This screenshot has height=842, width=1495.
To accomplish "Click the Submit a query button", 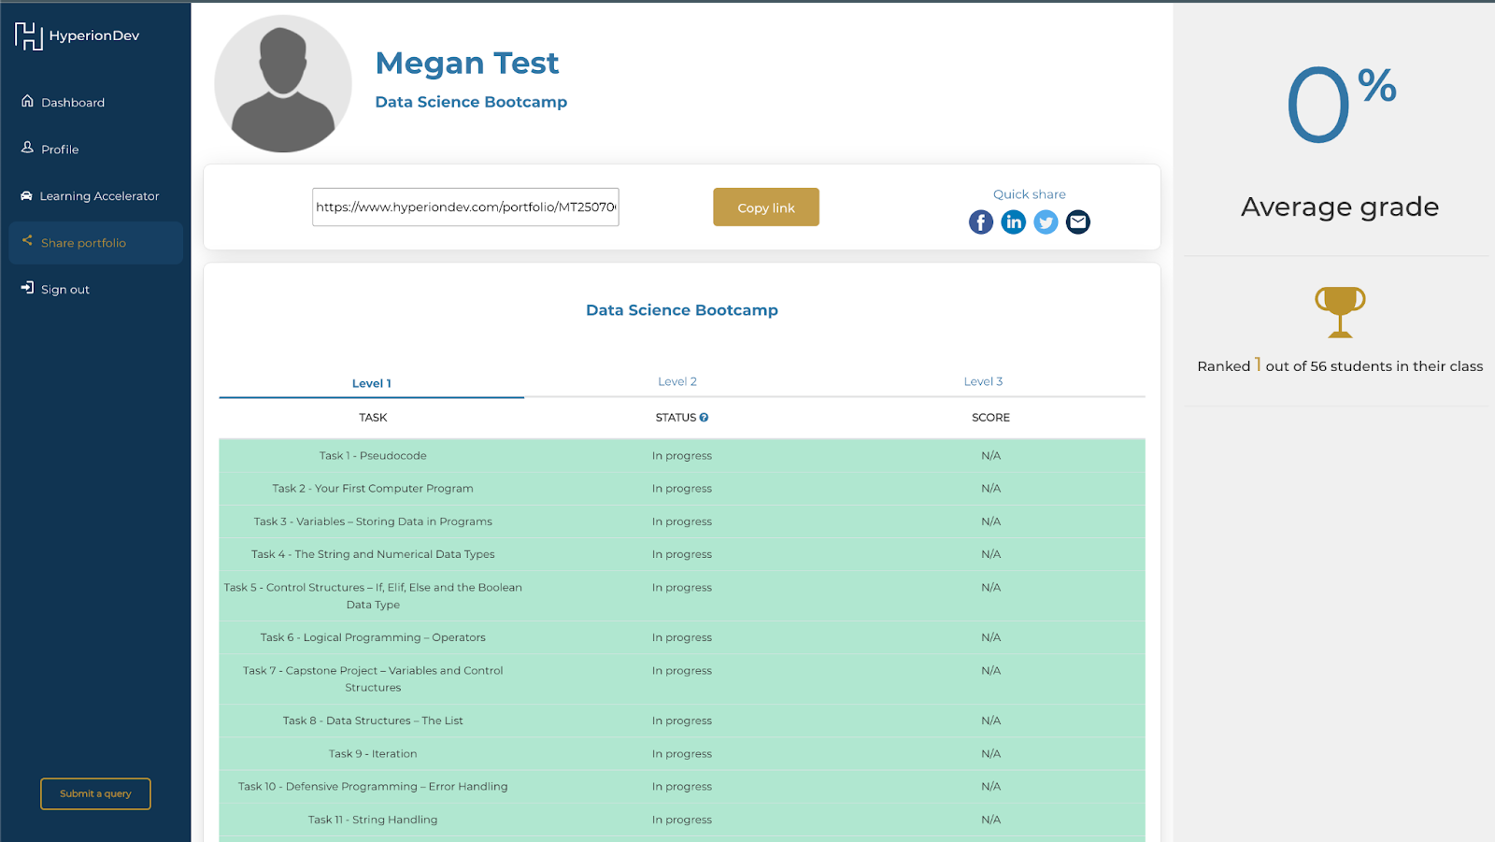I will point(95,793).
